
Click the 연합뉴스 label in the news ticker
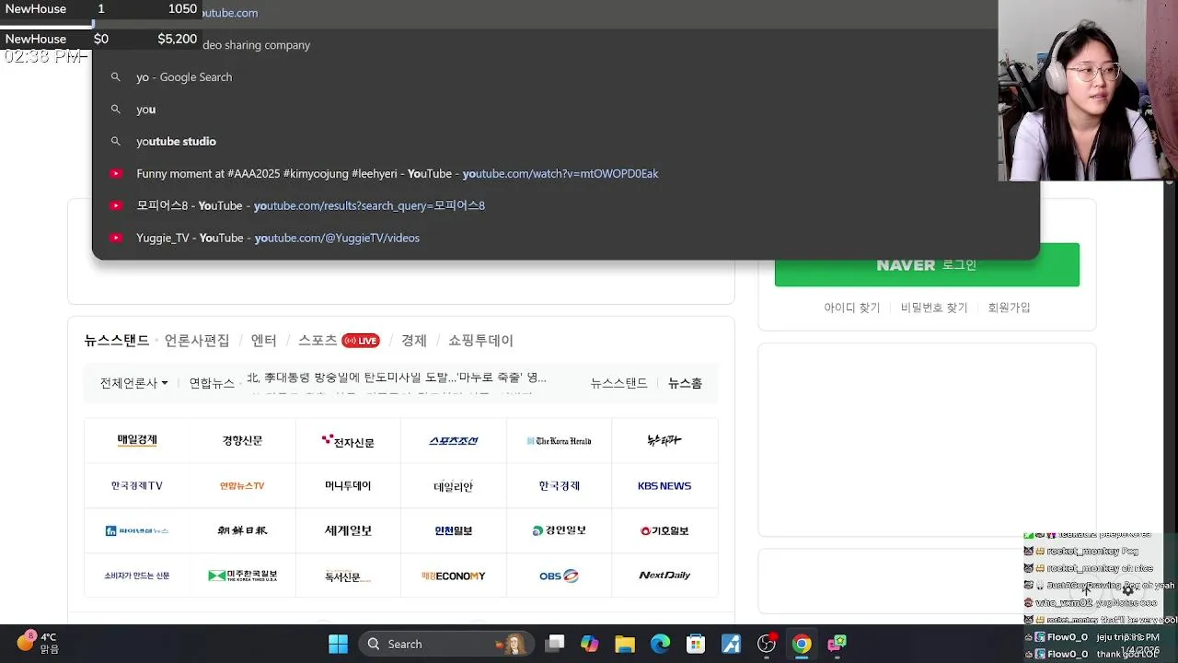click(x=212, y=383)
